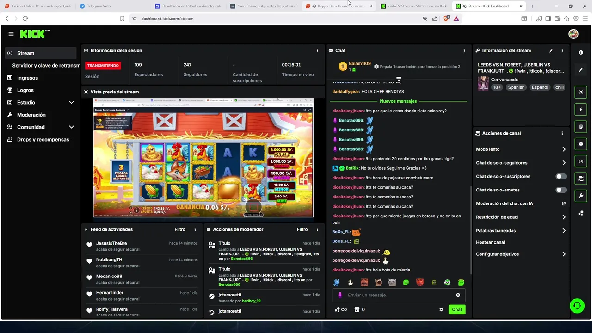The image size is (592, 333).
Task: Click the info icon in right sidebar
Action: 581,53
